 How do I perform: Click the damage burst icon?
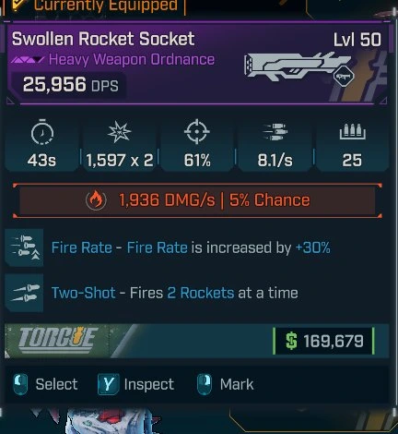point(119,132)
